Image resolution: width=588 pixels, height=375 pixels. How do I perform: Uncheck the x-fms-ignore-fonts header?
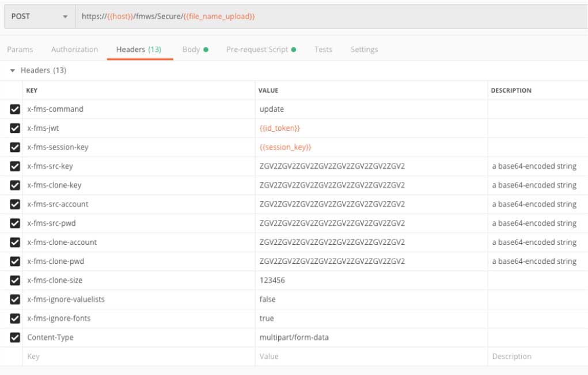(x=15, y=319)
